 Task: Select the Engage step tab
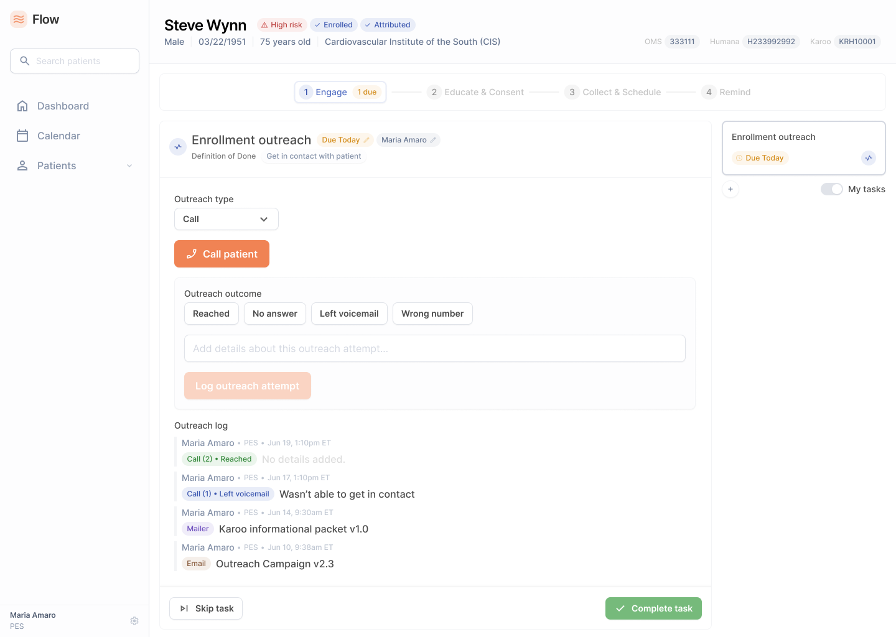340,92
